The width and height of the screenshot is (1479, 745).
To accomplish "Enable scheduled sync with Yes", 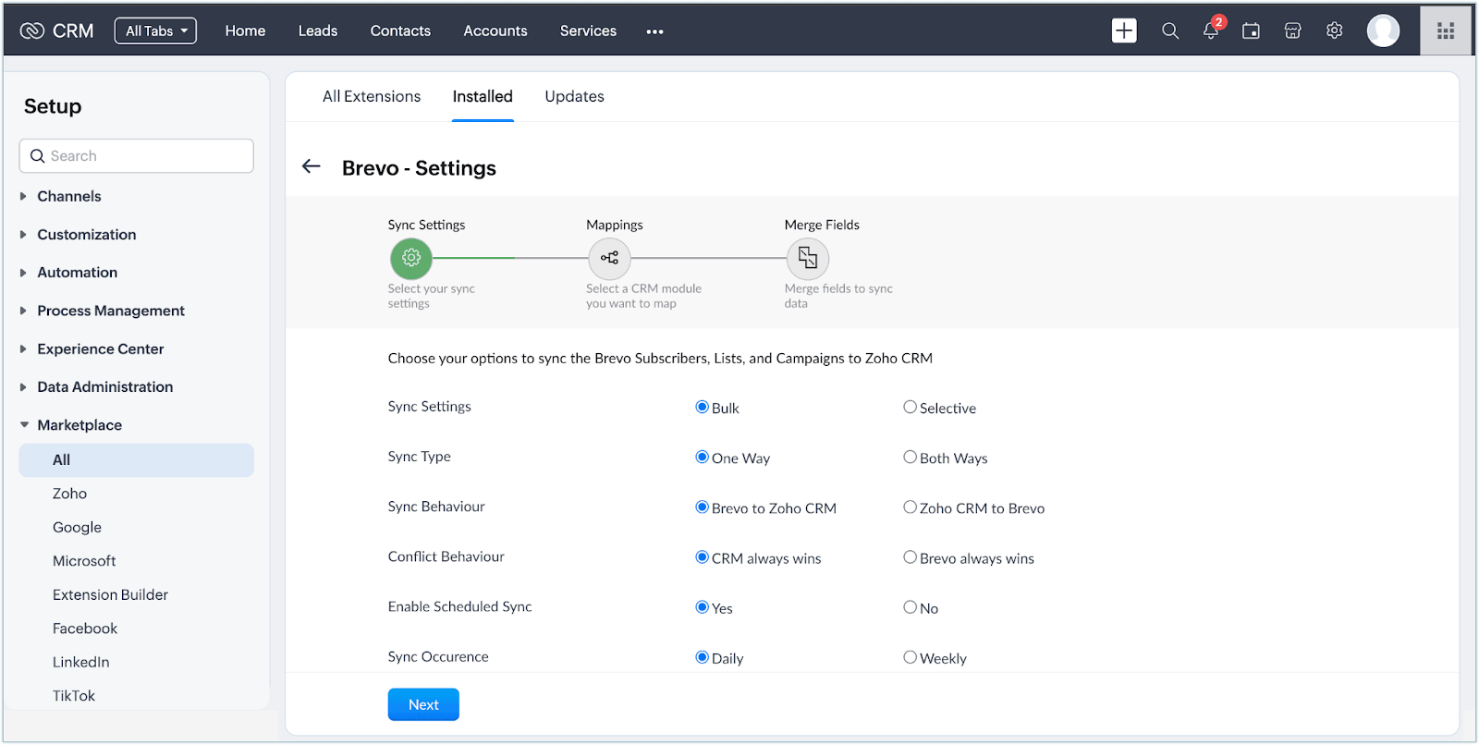I will 702,607.
